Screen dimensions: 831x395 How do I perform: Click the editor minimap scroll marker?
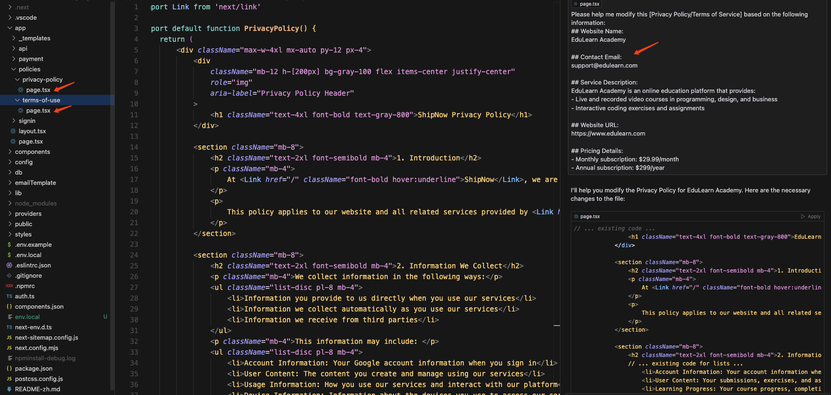tap(557, 325)
